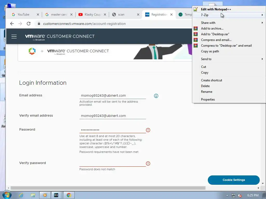Choose Compress to "Desktop.rar" and email
The image size is (266, 199).
click(229, 46)
